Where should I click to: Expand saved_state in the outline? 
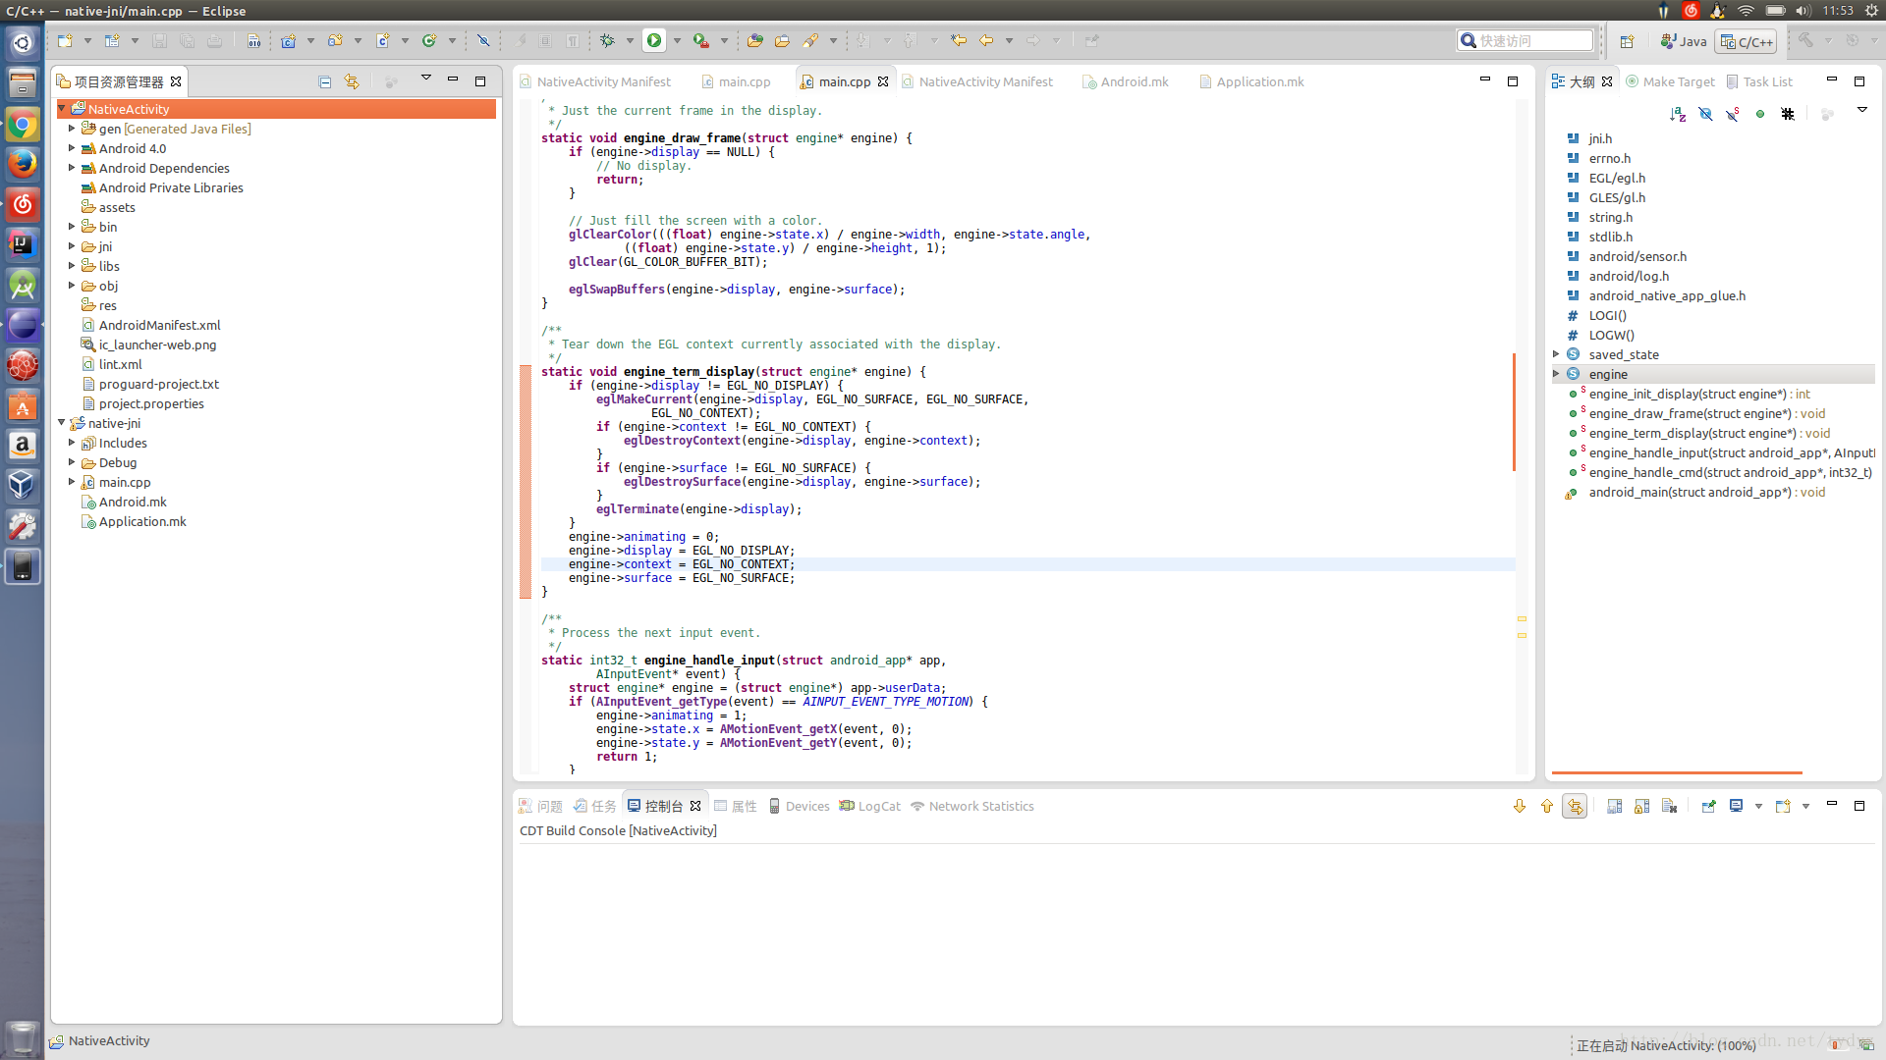coord(1556,354)
